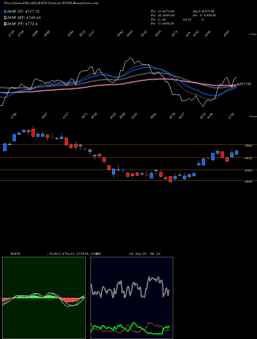Click the Pre V: 8.893 M value

[204, 15]
